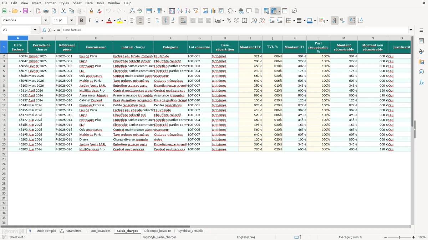
Task: Open sidebar Properties panel
Action: click(421, 41)
